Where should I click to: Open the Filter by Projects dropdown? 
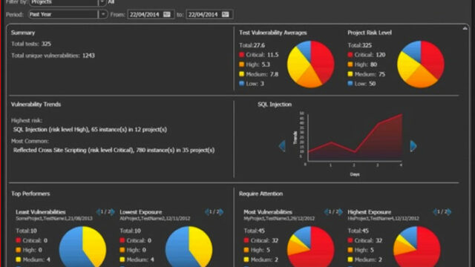(x=102, y=2)
